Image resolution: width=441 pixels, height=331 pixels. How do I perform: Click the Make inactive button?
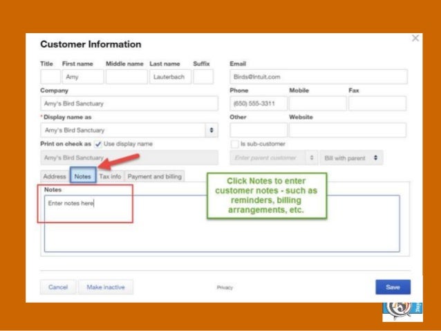106,287
